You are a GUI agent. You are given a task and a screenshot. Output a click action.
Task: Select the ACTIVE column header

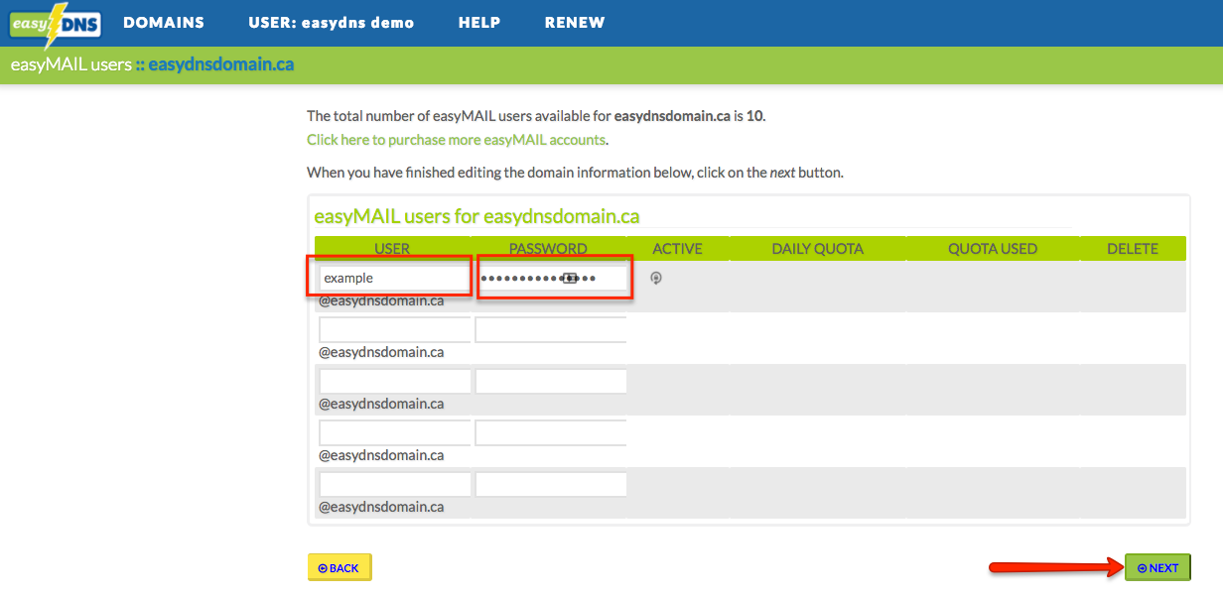coord(677,249)
